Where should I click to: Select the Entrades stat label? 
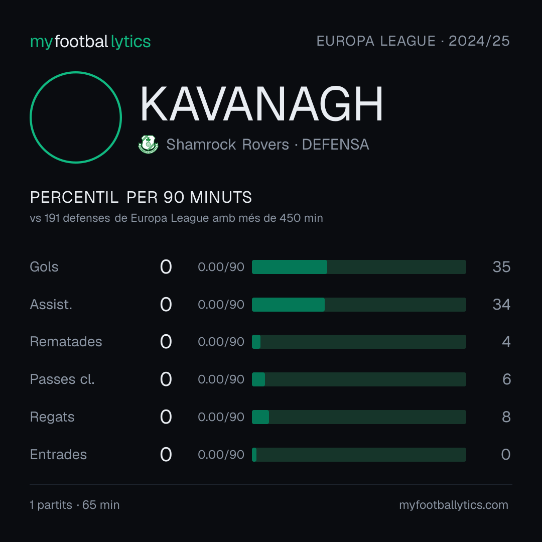[x=58, y=455]
